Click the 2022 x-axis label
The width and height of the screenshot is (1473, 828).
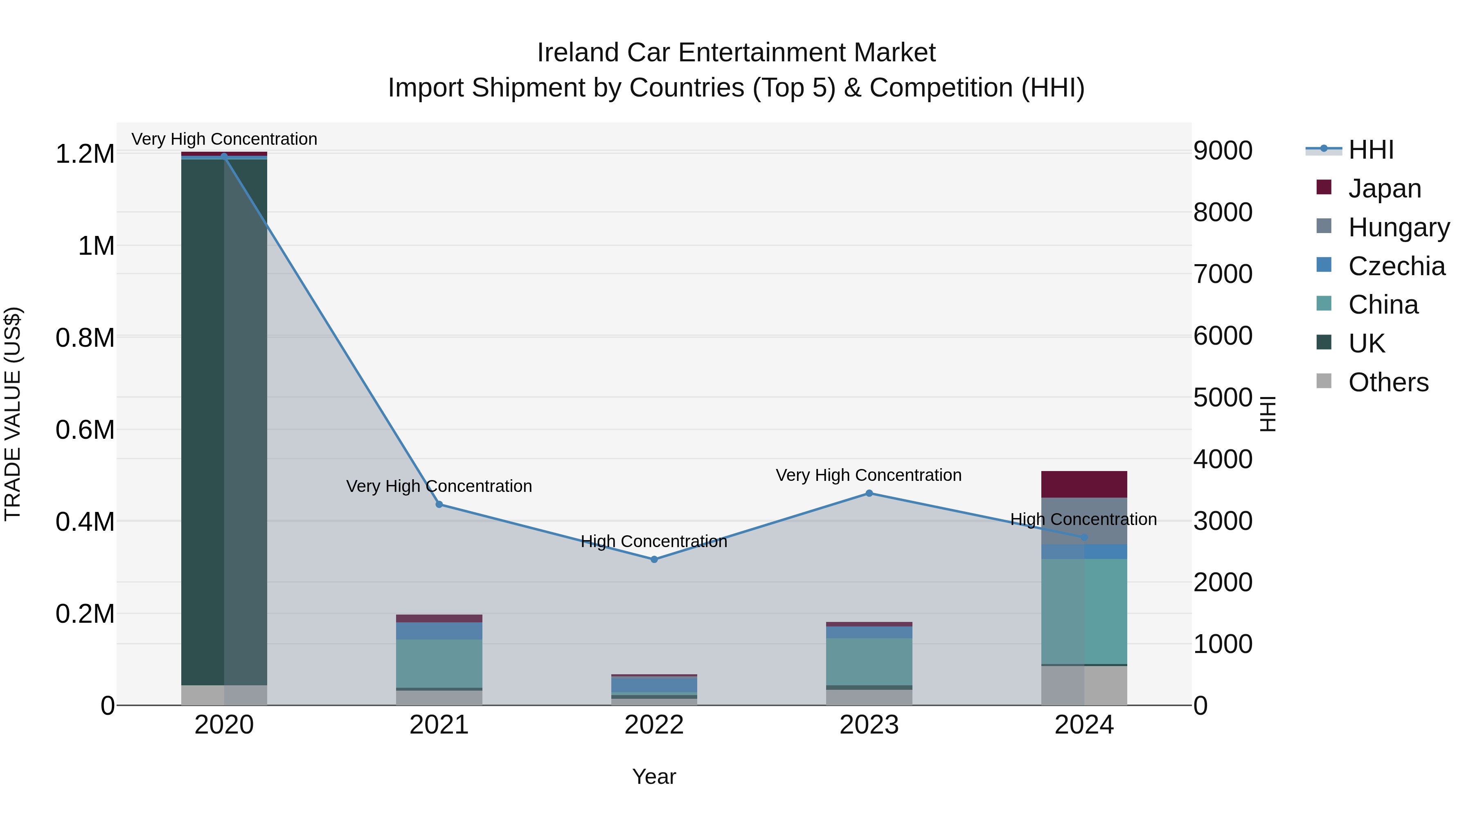click(x=654, y=725)
